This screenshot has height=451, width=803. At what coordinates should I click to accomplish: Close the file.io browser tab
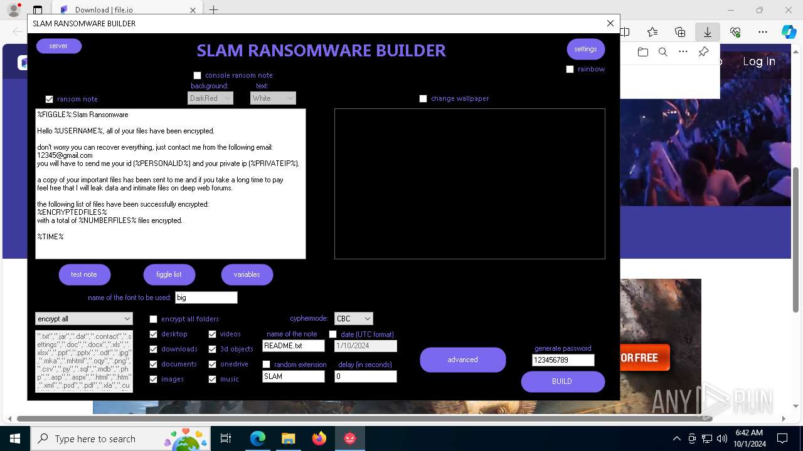[193, 10]
